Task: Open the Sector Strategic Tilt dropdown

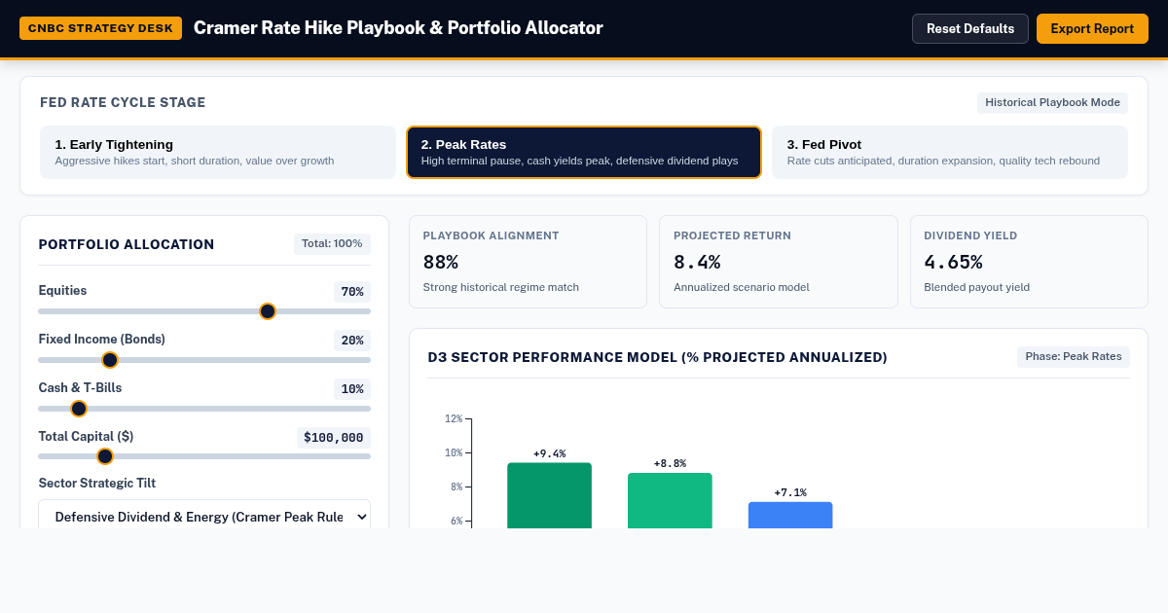Action: pos(204,517)
